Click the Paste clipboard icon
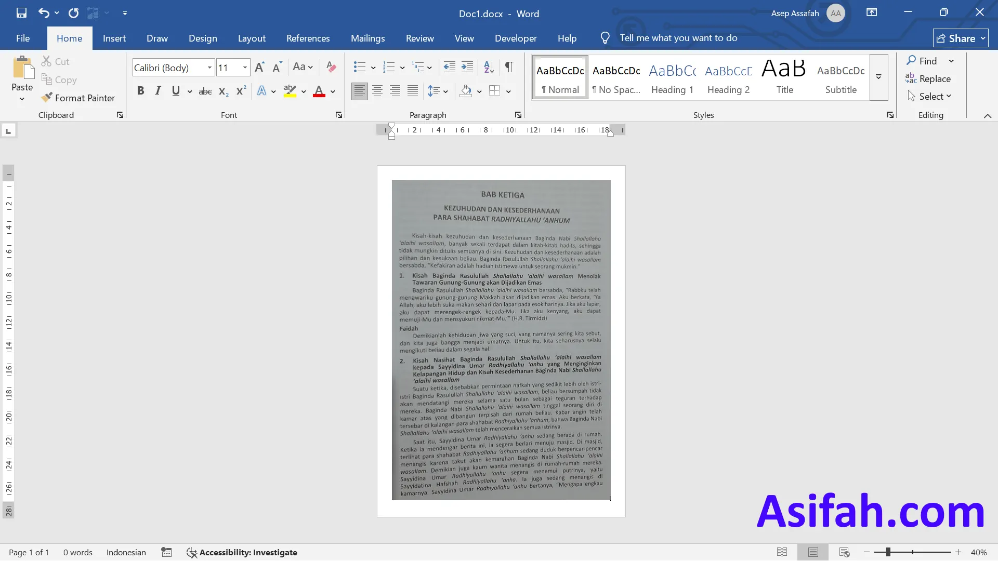 [x=22, y=68]
